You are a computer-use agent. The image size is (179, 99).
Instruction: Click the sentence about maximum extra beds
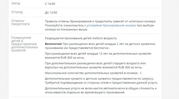[94, 73]
